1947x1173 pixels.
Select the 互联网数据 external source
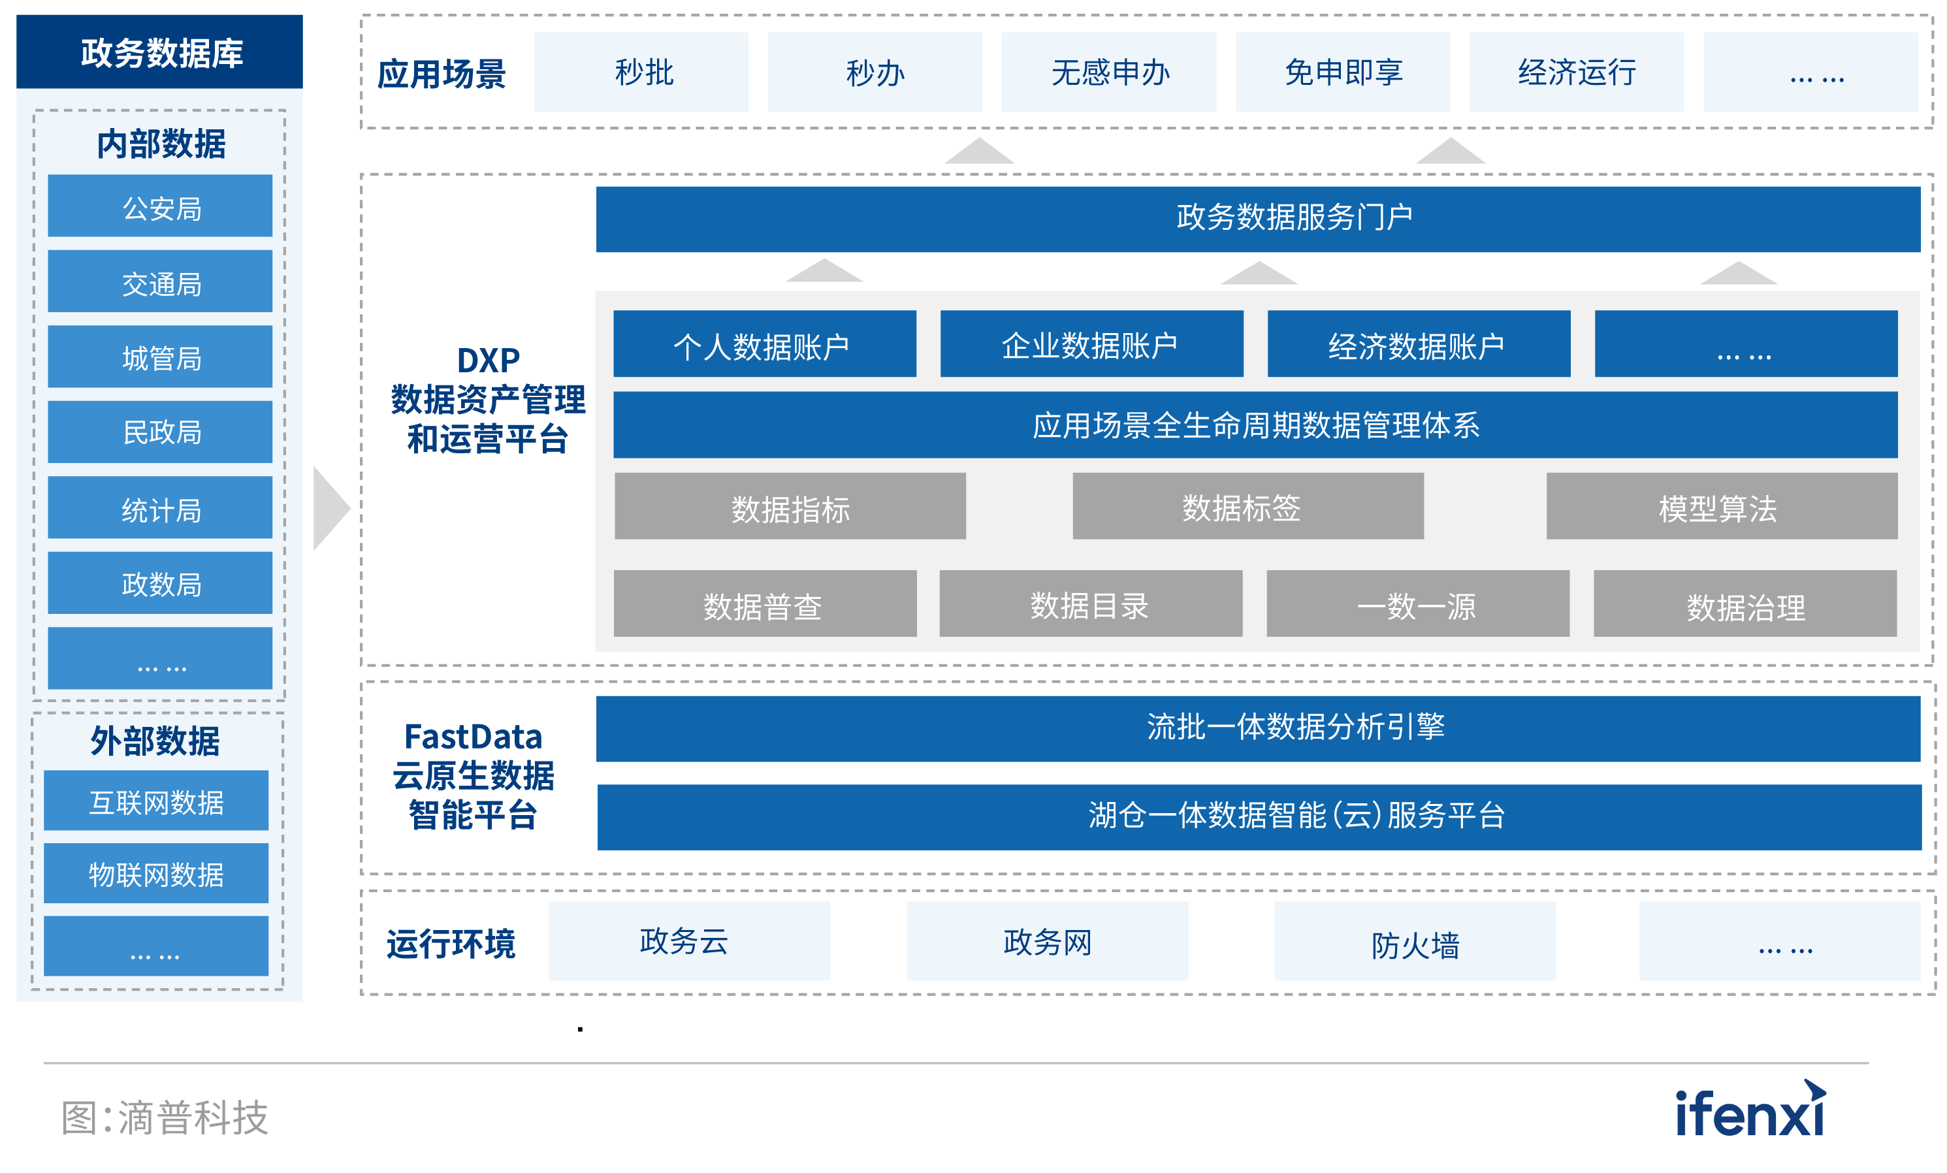pos(157,799)
